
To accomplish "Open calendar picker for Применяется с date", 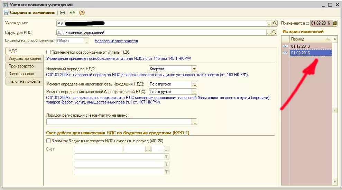I will click(x=335, y=23).
